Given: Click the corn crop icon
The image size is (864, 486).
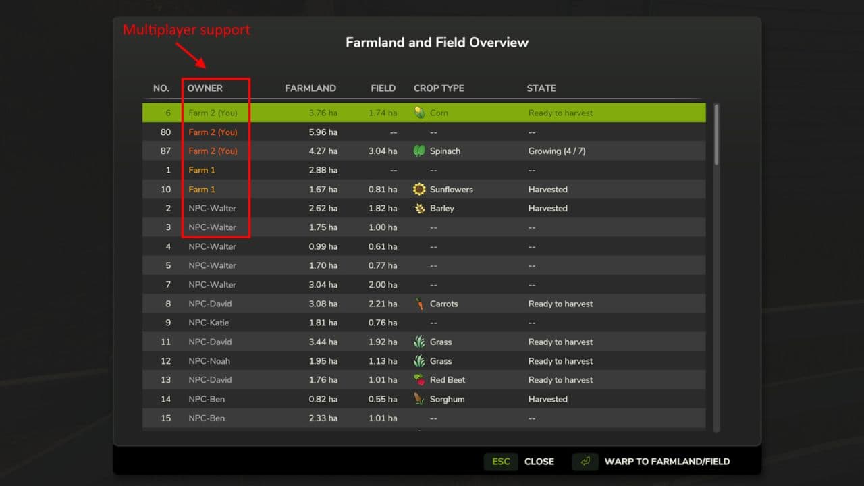Looking at the screenshot, I should (419, 113).
